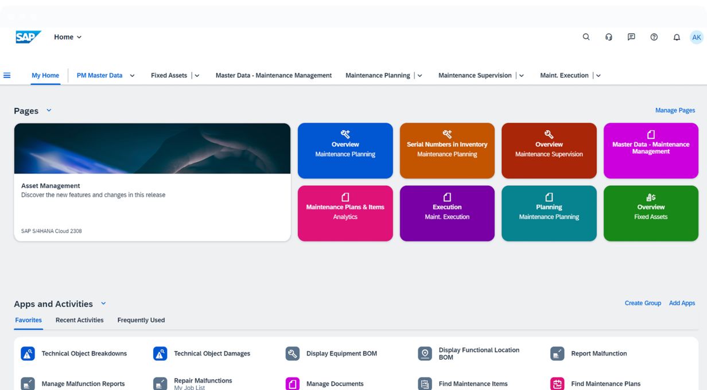Screen dimensions: 707x390
Task: Open the green Overview Fixed Assets tile
Action: [651, 213]
